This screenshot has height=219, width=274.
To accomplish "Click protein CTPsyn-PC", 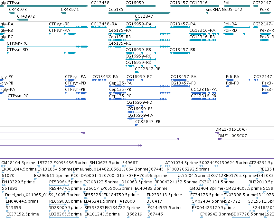I will (18, 96).
